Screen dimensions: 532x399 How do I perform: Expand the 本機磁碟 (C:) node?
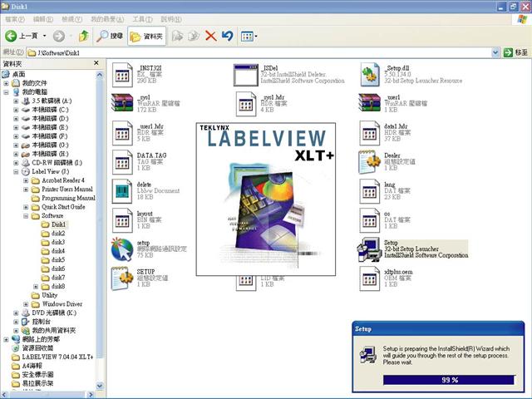(16, 110)
